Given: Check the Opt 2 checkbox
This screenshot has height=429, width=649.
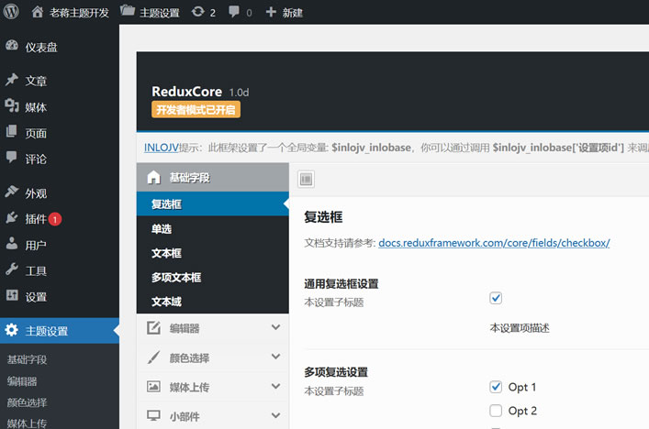Looking at the screenshot, I should (x=496, y=411).
